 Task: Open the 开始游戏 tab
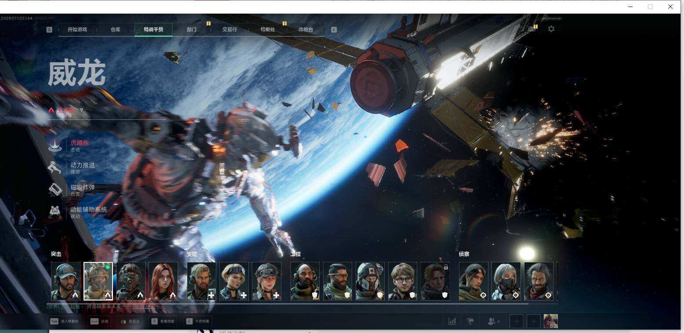(77, 29)
